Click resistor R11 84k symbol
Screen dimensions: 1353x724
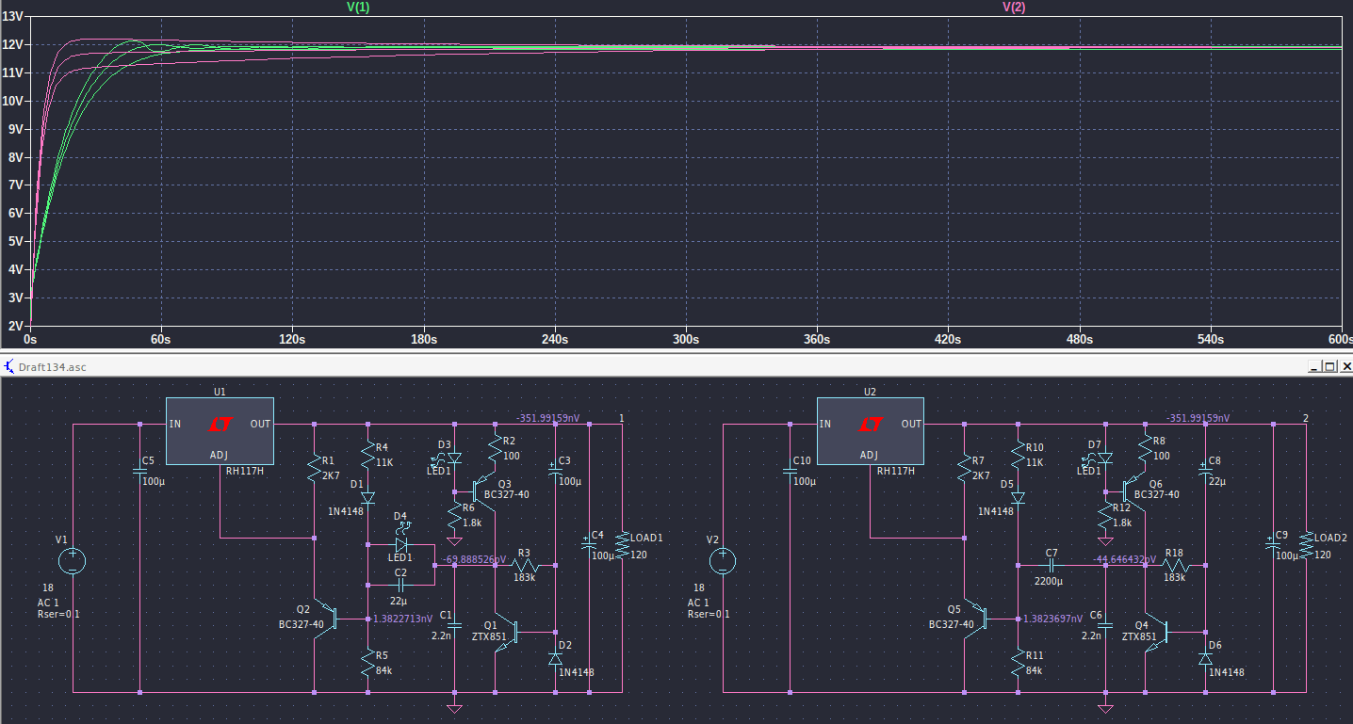coord(1018,665)
